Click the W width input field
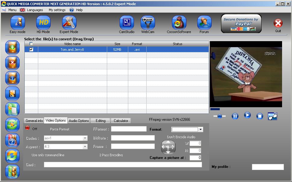292x182 pixels. click(x=195, y=143)
